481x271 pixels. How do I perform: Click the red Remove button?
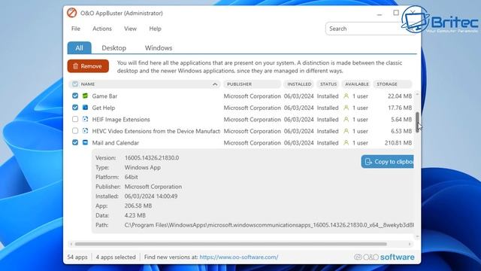88,66
